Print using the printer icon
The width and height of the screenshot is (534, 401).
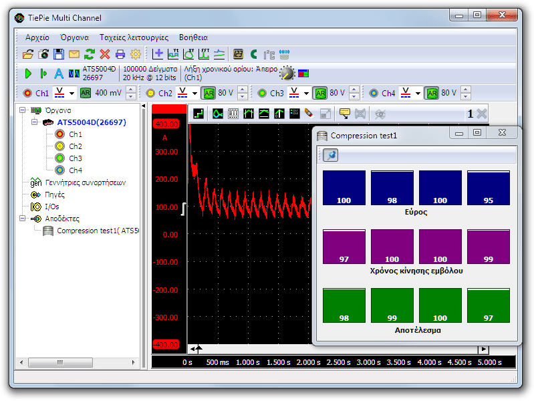[x=120, y=54]
